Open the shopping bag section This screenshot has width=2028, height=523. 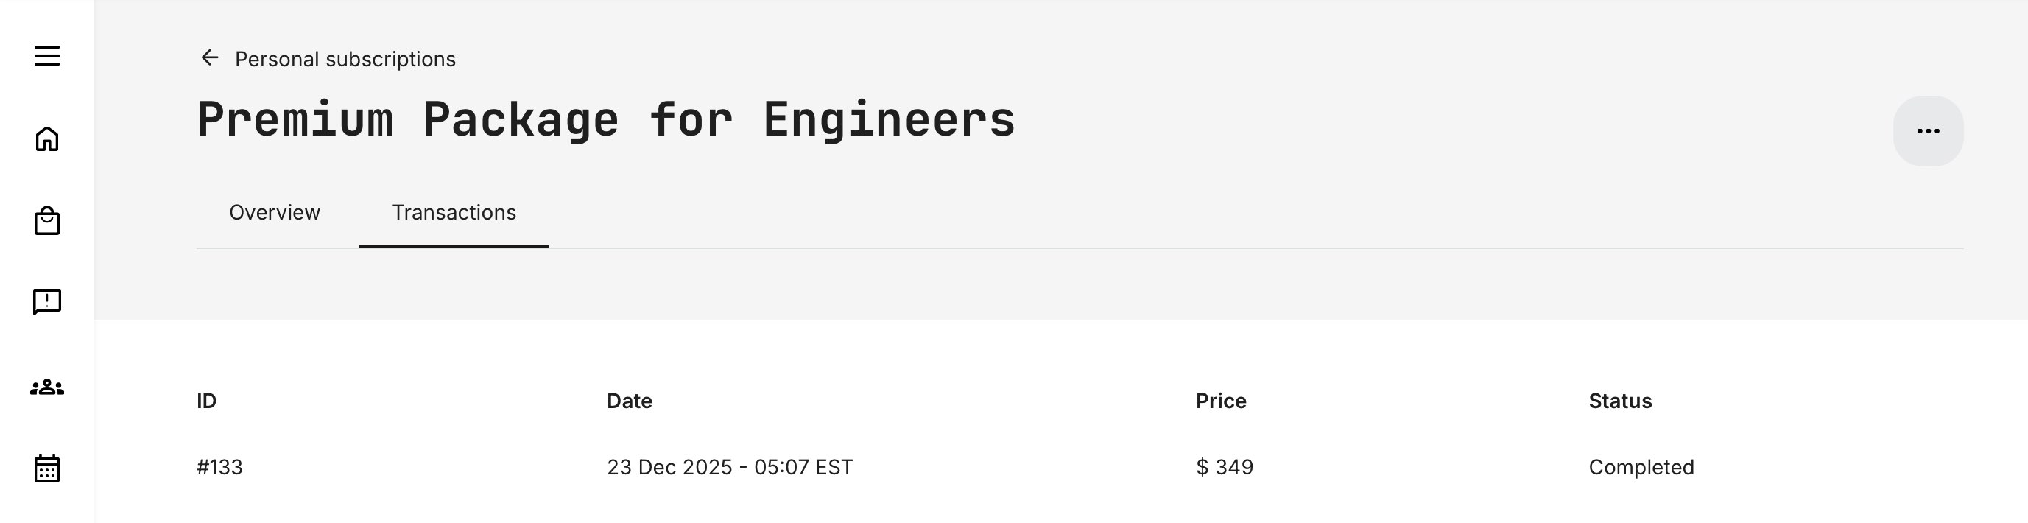[x=47, y=221]
